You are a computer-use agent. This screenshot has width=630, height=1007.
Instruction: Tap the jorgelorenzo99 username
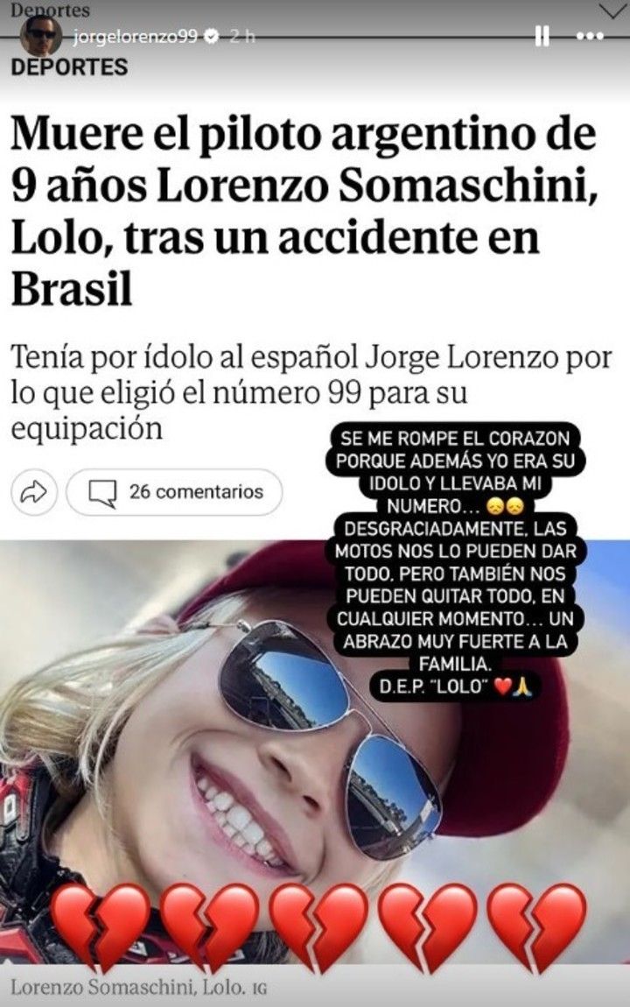[136, 37]
